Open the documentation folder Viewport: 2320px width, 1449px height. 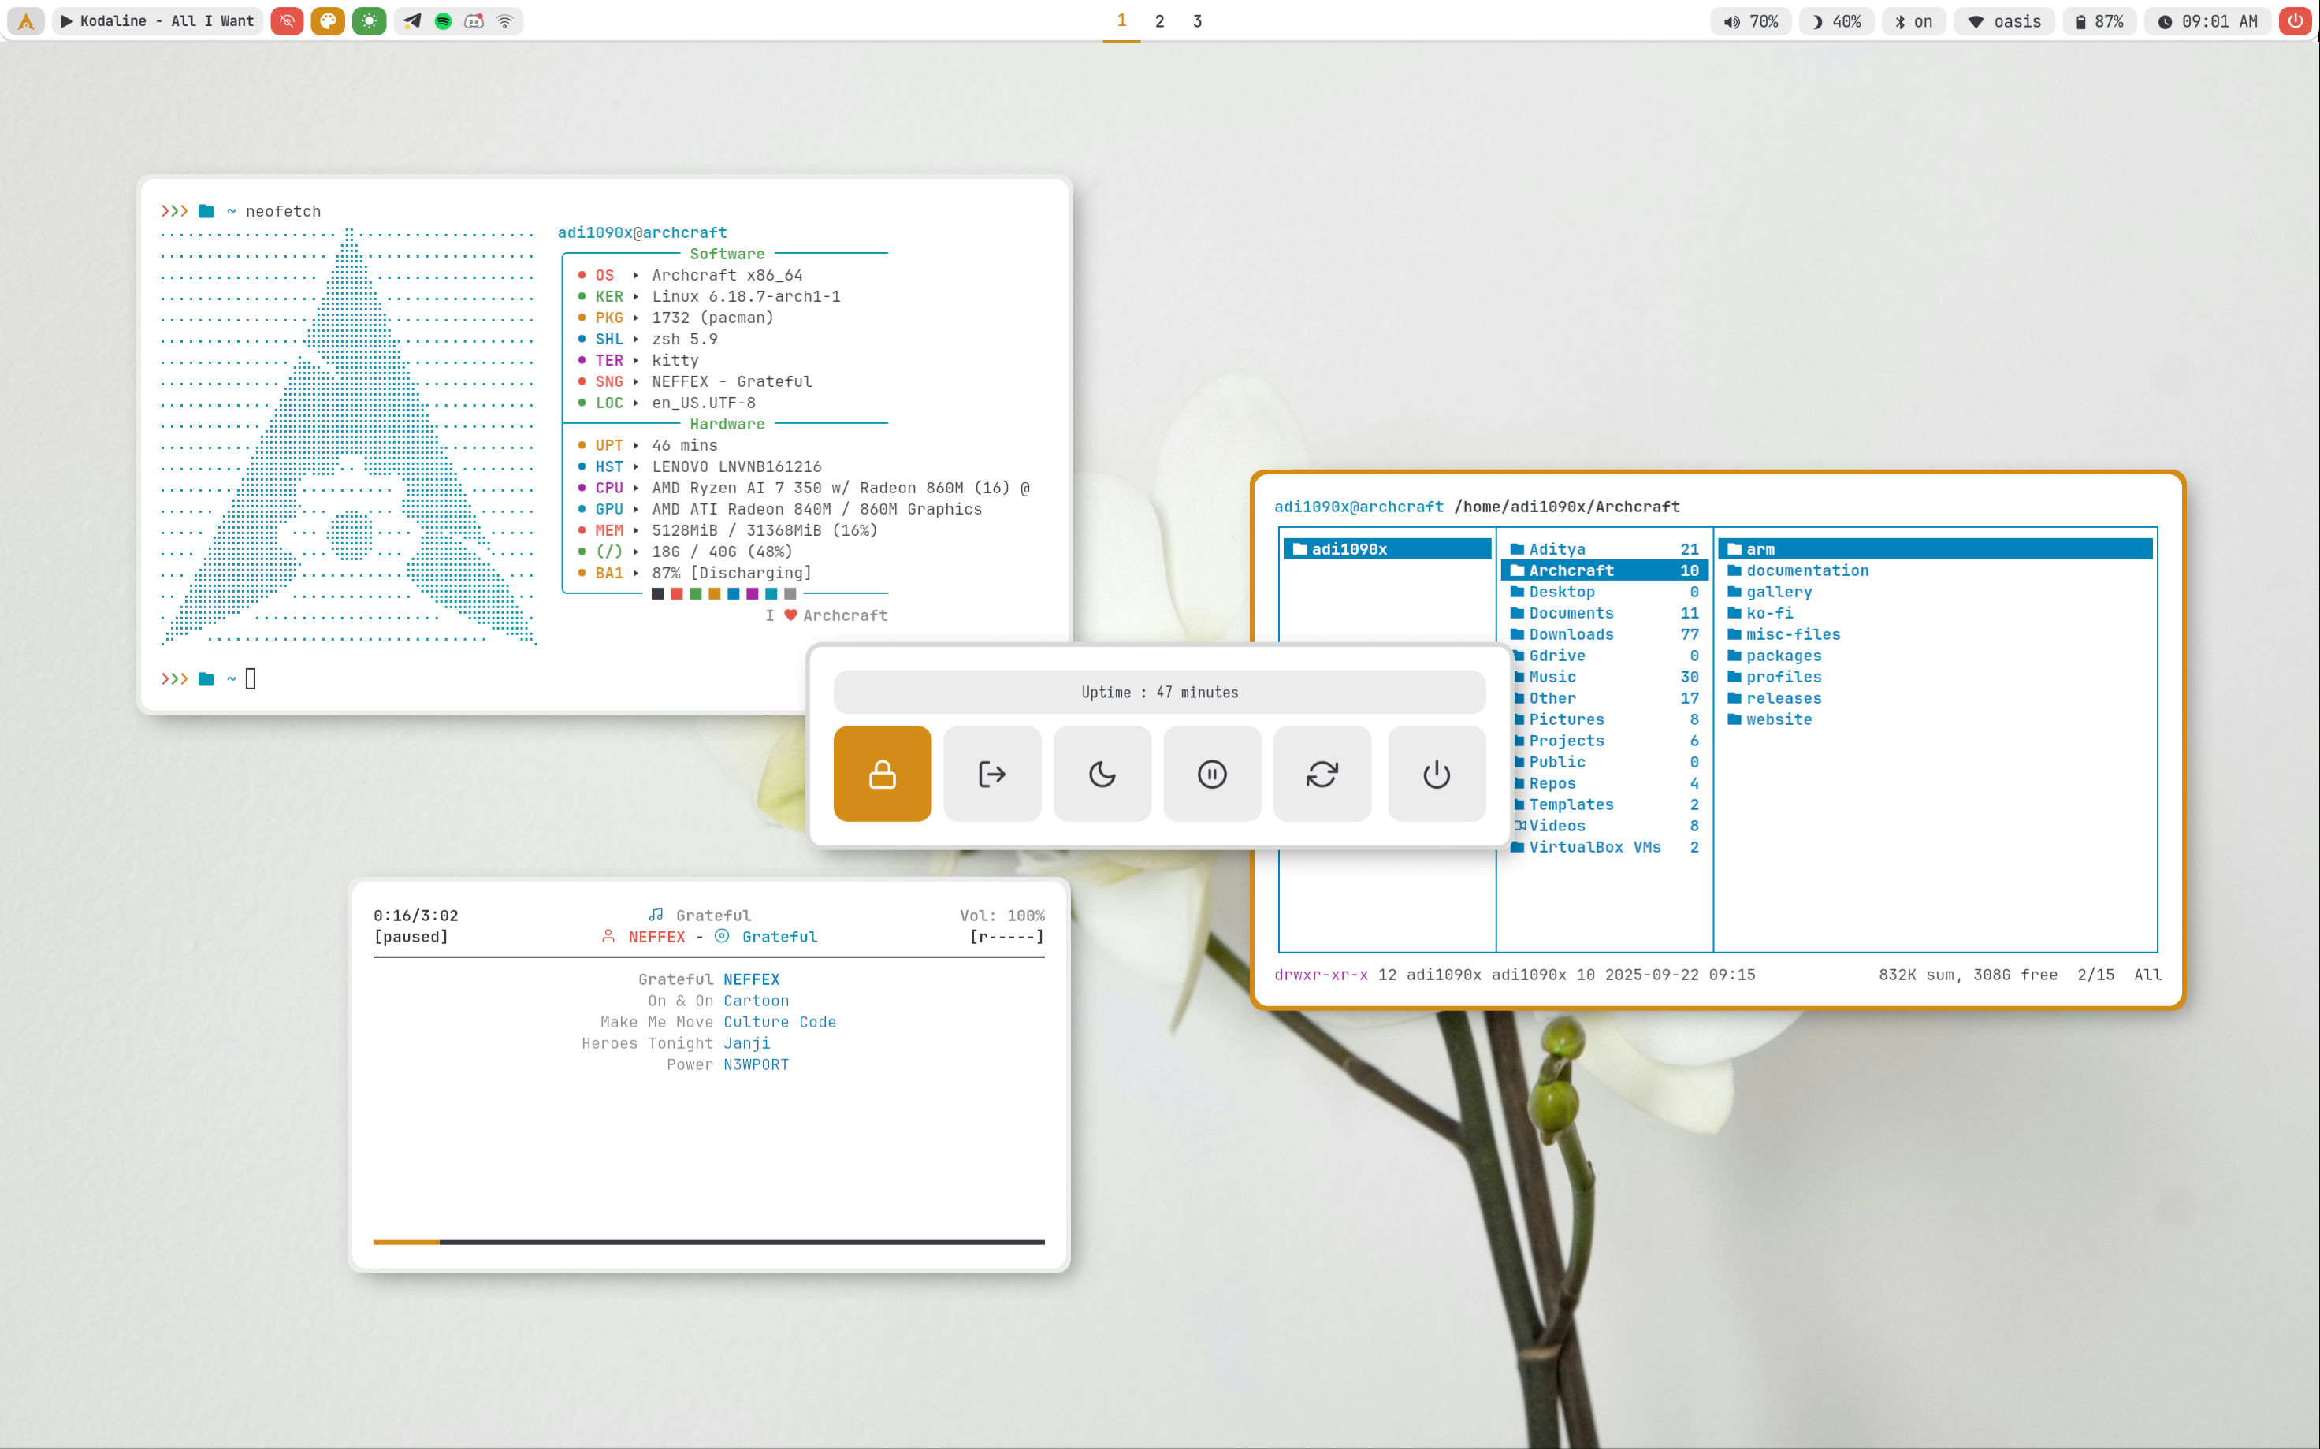(1806, 570)
